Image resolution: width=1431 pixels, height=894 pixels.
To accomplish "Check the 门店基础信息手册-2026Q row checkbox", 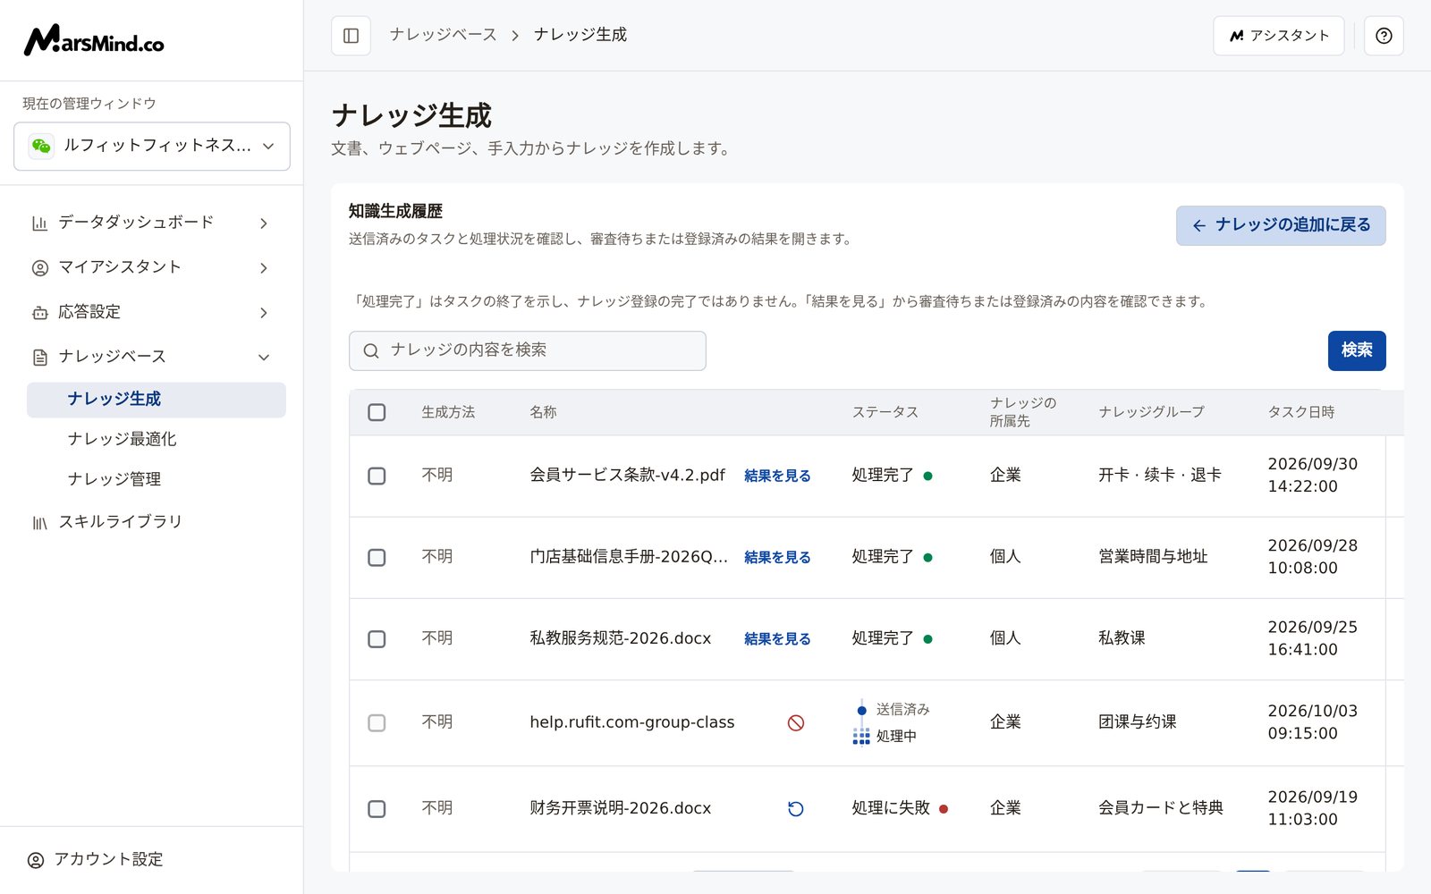I will point(377,557).
